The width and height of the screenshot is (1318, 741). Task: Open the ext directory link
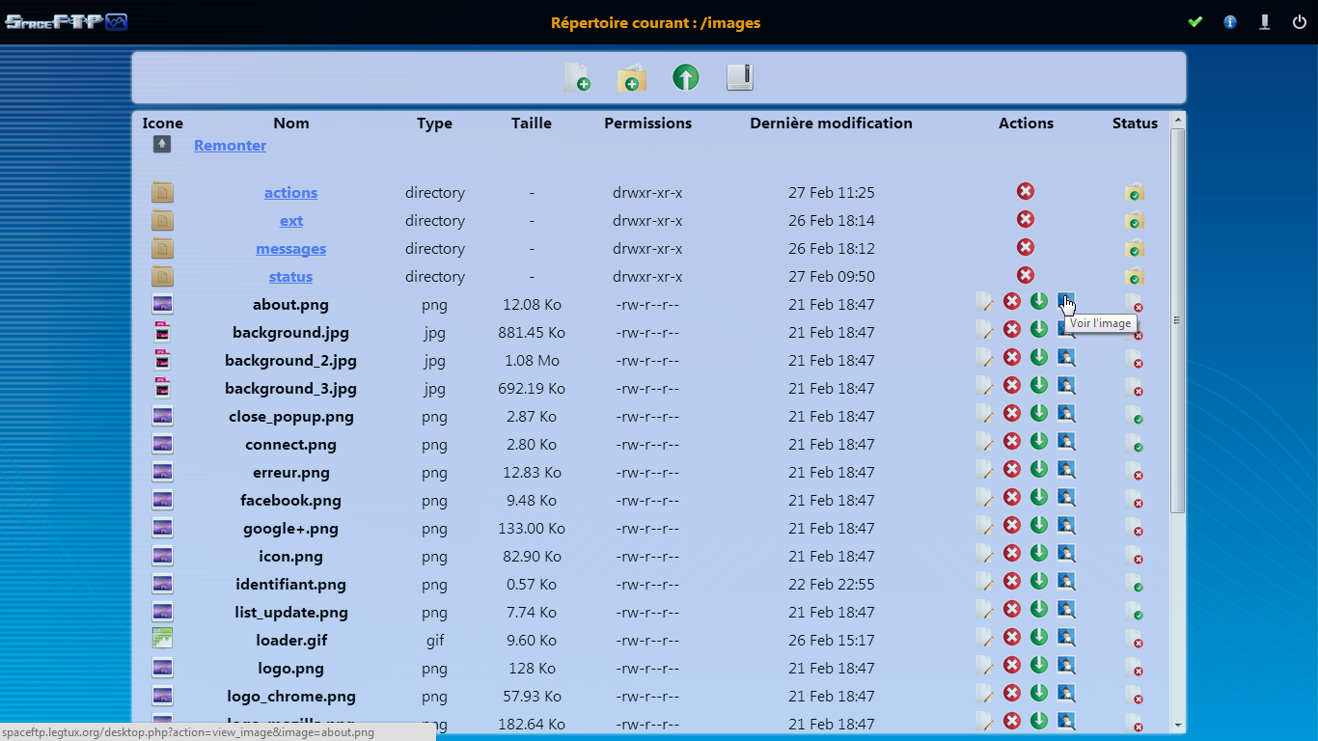[290, 220]
